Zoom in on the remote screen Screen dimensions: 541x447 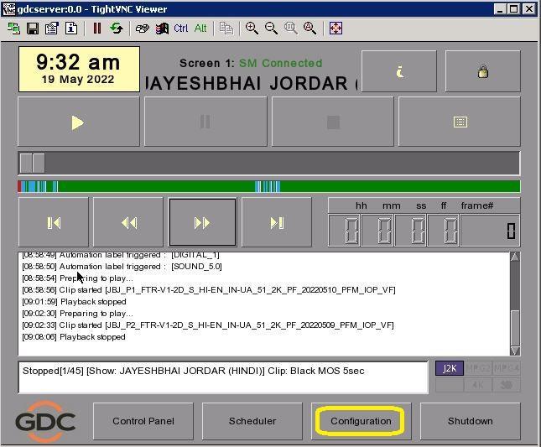coord(252,29)
